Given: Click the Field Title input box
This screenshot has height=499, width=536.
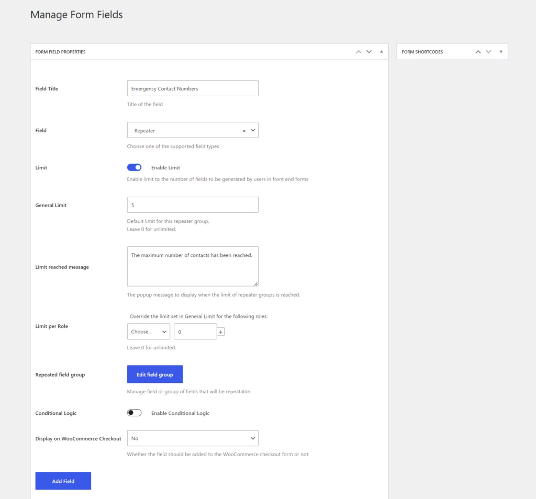Looking at the screenshot, I should pyautogui.click(x=193, y=88).
